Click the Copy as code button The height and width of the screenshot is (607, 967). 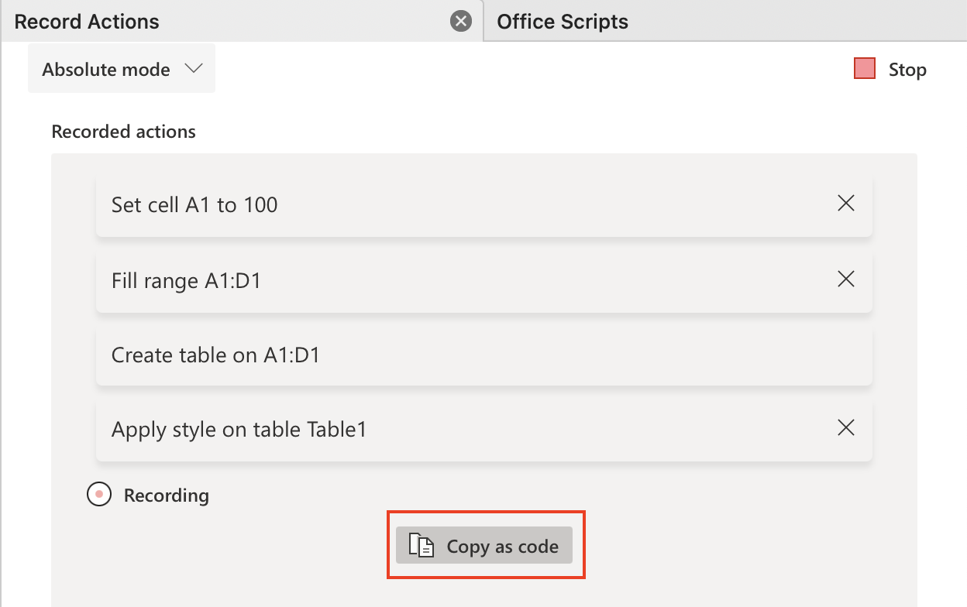click(485, 545)
